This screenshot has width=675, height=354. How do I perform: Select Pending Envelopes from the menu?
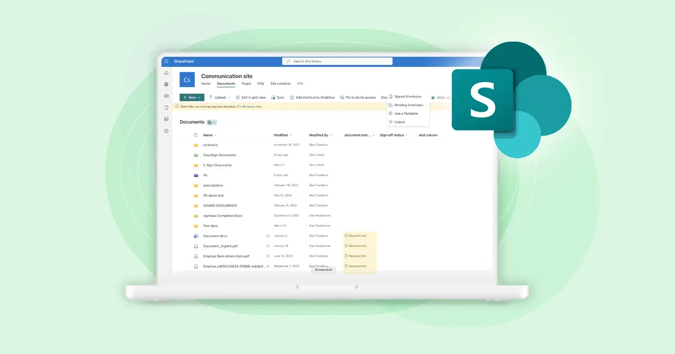coord(406,105)
